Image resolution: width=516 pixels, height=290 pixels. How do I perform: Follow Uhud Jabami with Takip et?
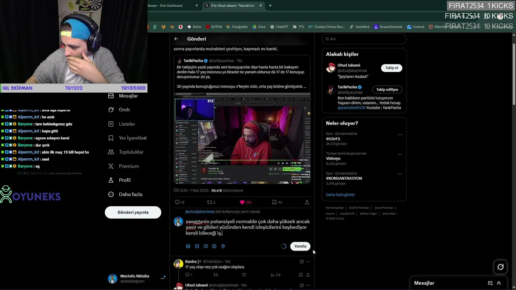(x=391, y=68)
